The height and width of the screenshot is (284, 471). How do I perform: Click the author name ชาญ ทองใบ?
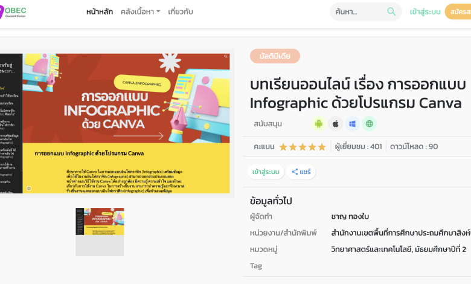[x=350, y=216]
